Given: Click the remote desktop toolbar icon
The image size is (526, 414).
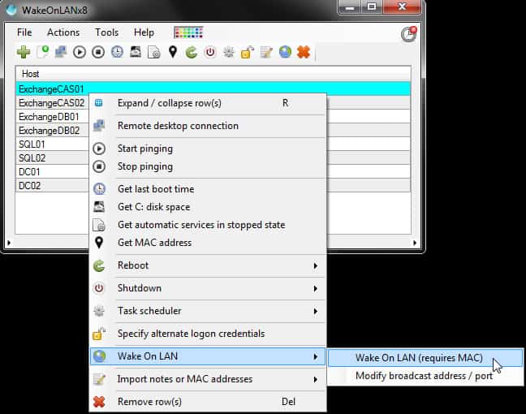Looking at the screenshot, I should 61,52.
